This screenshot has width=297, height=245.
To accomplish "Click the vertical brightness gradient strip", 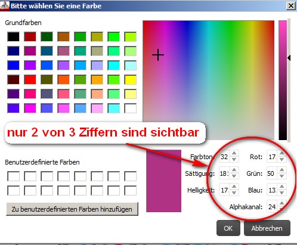I will coord(283,80).
